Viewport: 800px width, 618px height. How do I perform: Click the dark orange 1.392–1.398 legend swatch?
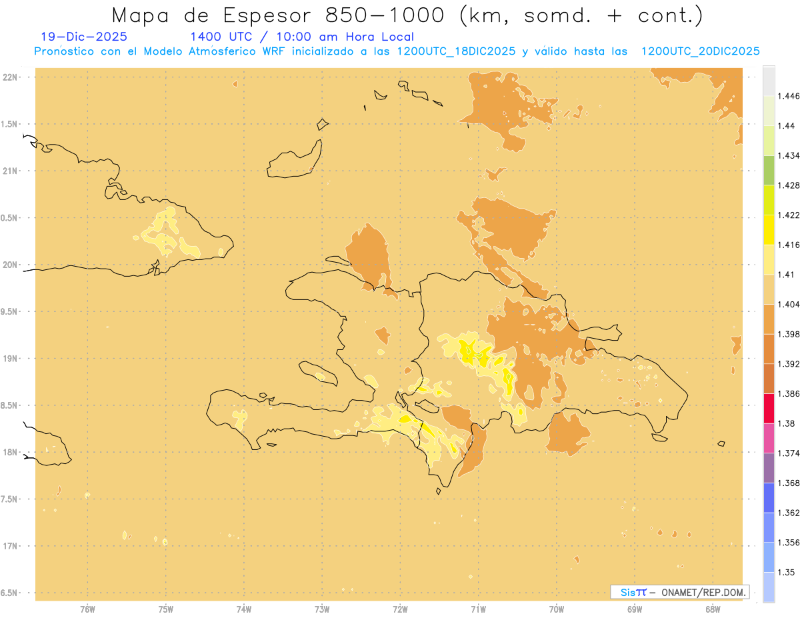click(769, 349)
